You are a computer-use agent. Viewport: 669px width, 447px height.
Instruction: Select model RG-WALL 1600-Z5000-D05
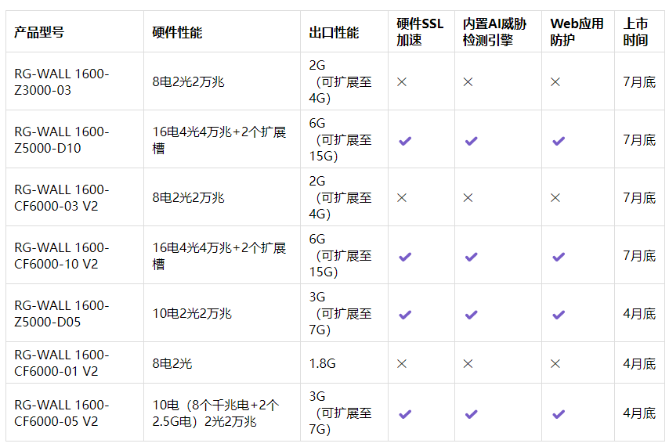point(61,313)
